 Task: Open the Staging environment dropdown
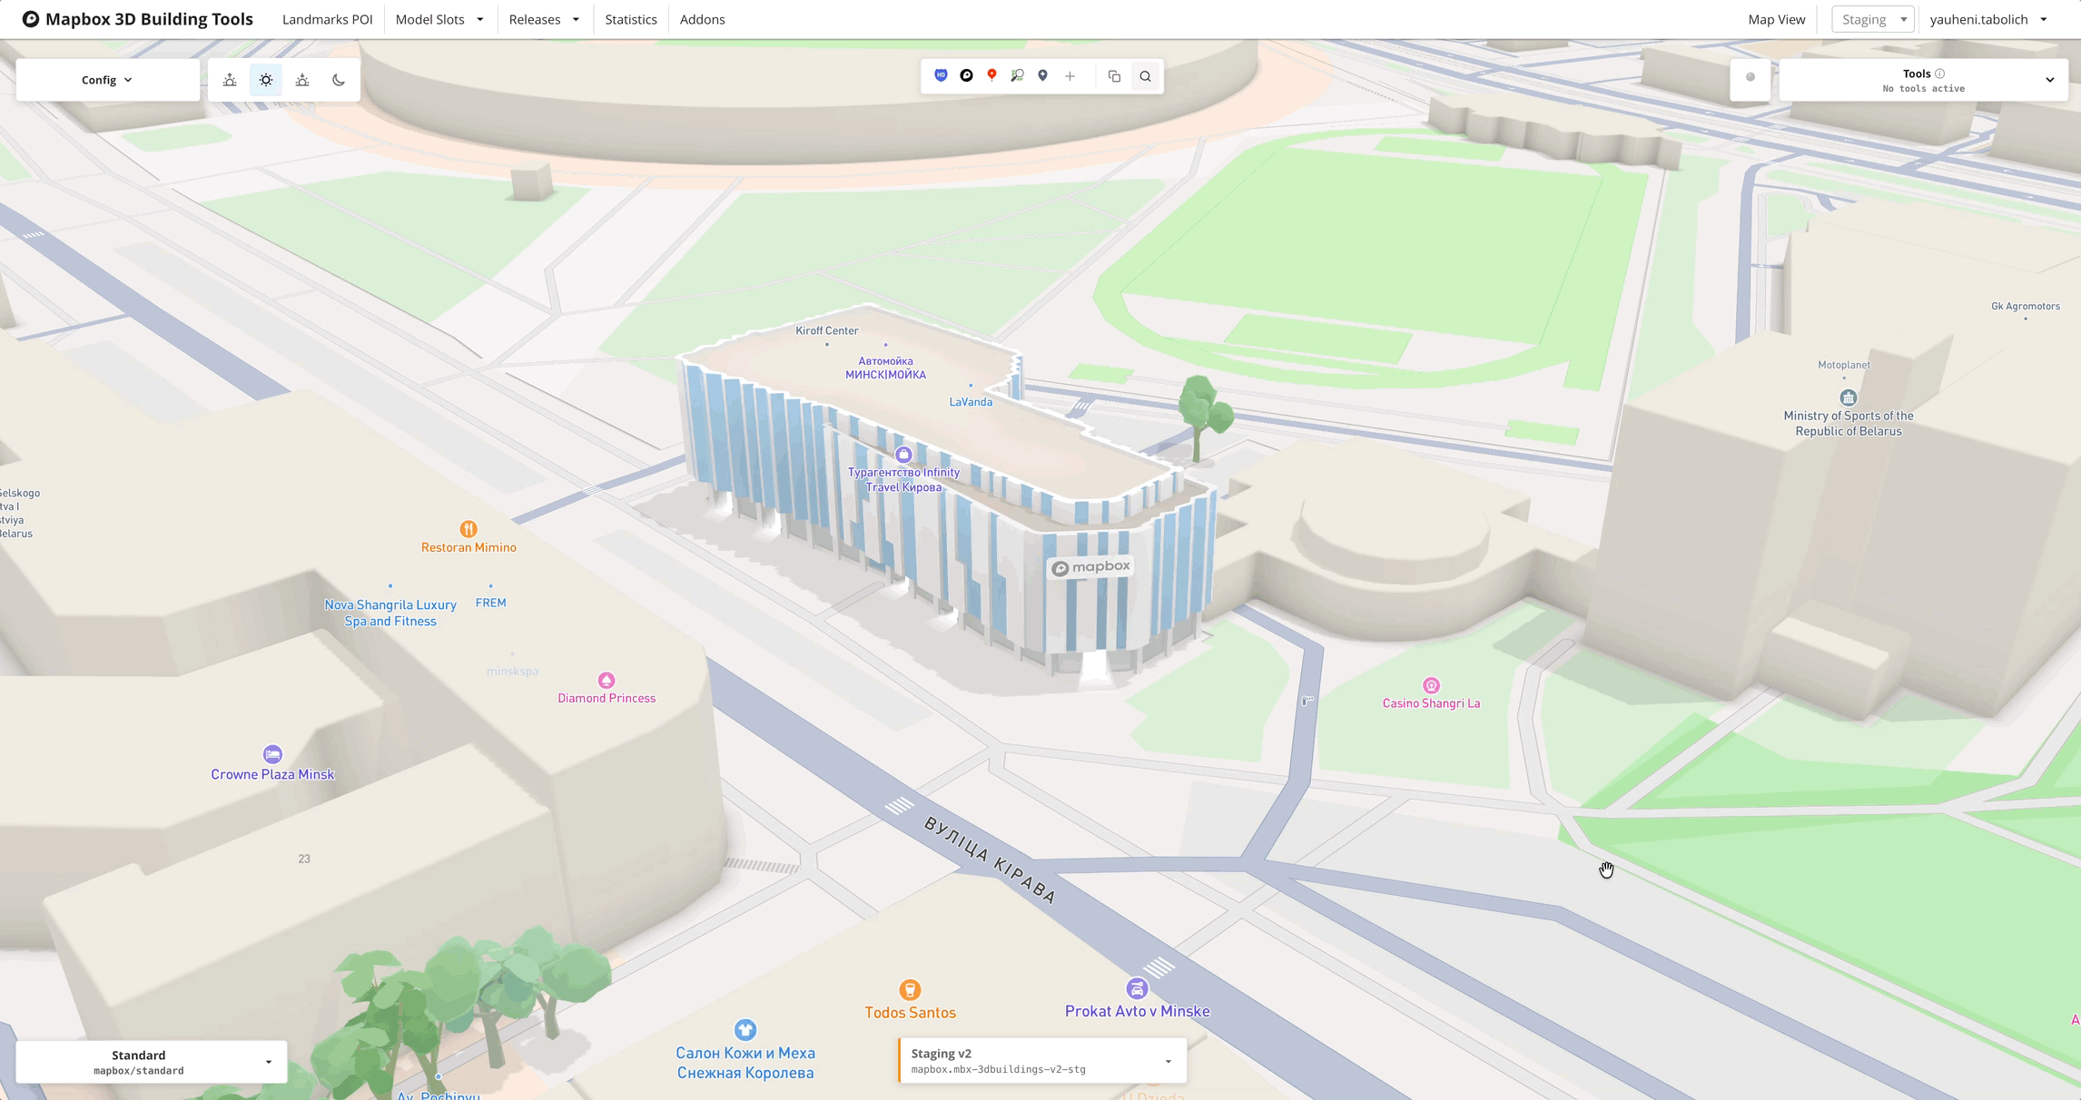pyautogui.click(x=1873, y=19)
